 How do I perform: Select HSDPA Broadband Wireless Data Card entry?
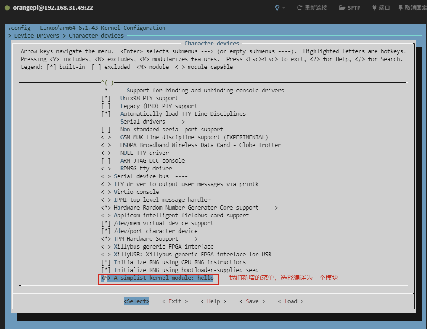click(x=191, y=145)
